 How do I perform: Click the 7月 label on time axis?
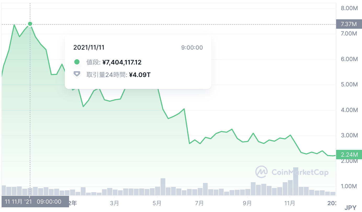[x=199, y=203]
